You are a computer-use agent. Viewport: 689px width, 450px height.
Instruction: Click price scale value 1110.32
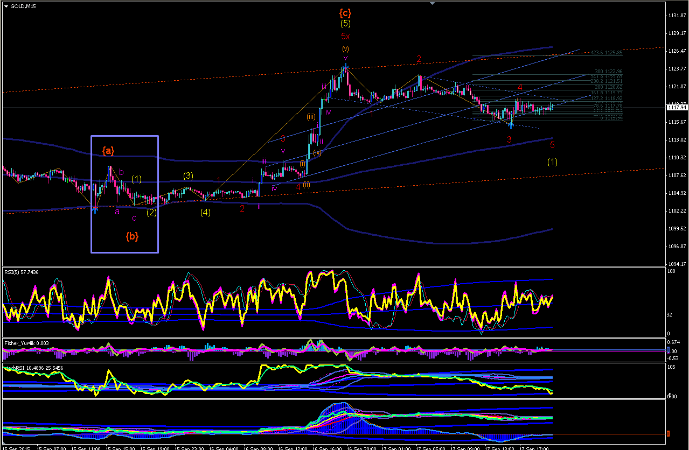point(677,158)
